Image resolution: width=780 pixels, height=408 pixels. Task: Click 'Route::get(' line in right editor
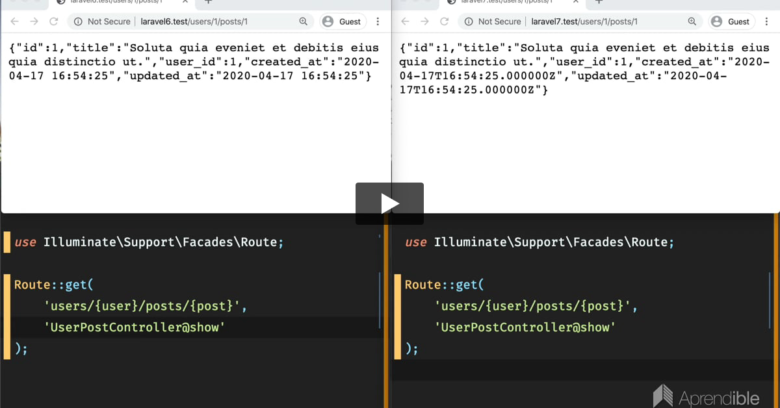point(445,285)
